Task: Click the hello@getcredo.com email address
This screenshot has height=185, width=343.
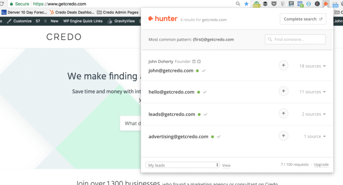Action: [171, 92]
